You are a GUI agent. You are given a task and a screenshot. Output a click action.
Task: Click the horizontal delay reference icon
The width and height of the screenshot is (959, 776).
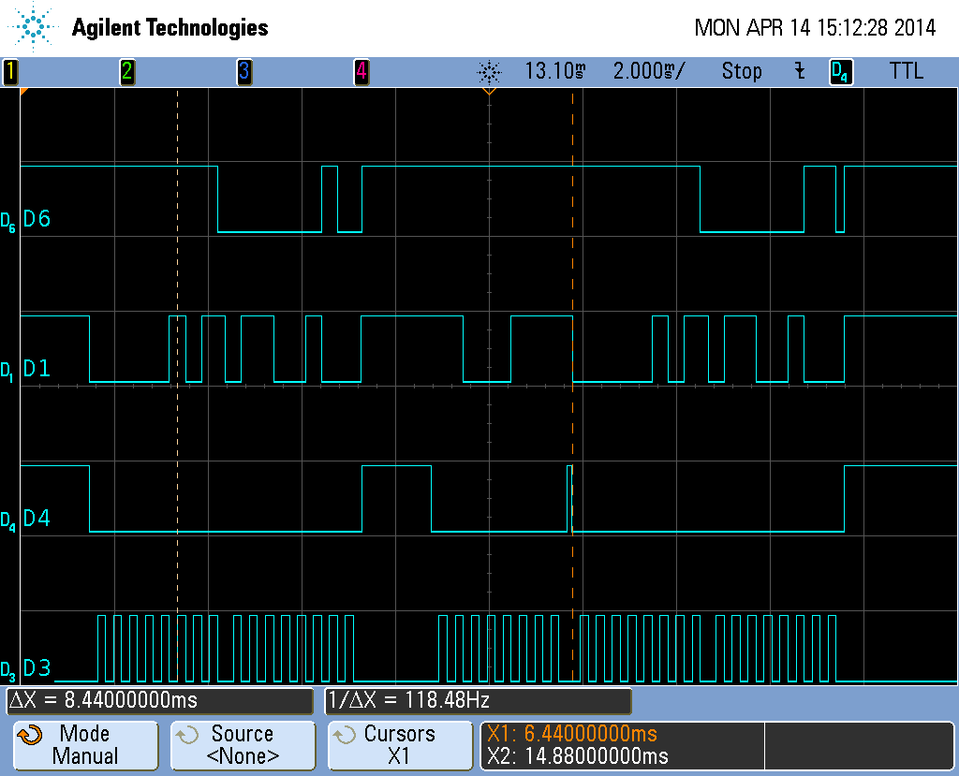(x=488, y=71)
